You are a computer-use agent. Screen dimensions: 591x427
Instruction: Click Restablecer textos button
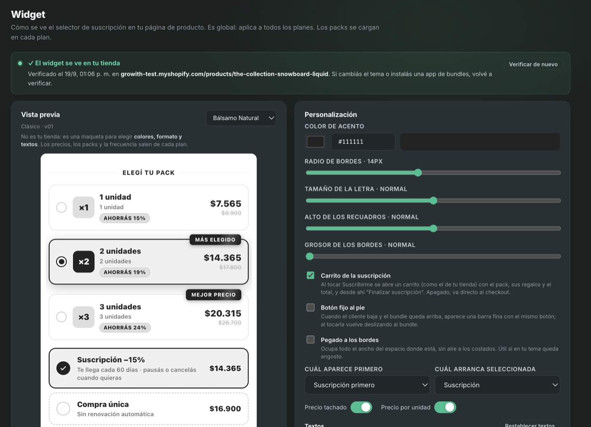click(x=530, y=424)
